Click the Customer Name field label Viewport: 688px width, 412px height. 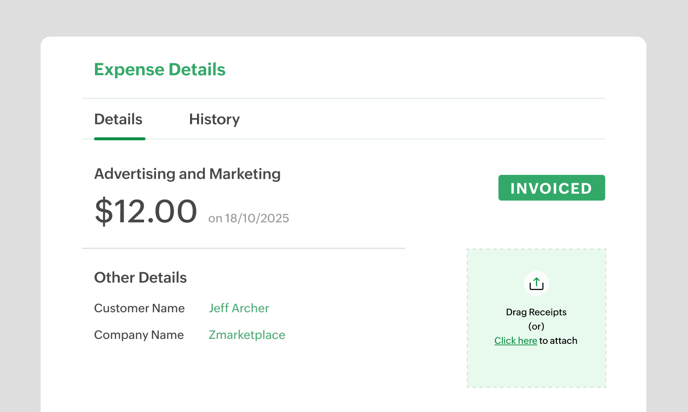tap(139, 308)
